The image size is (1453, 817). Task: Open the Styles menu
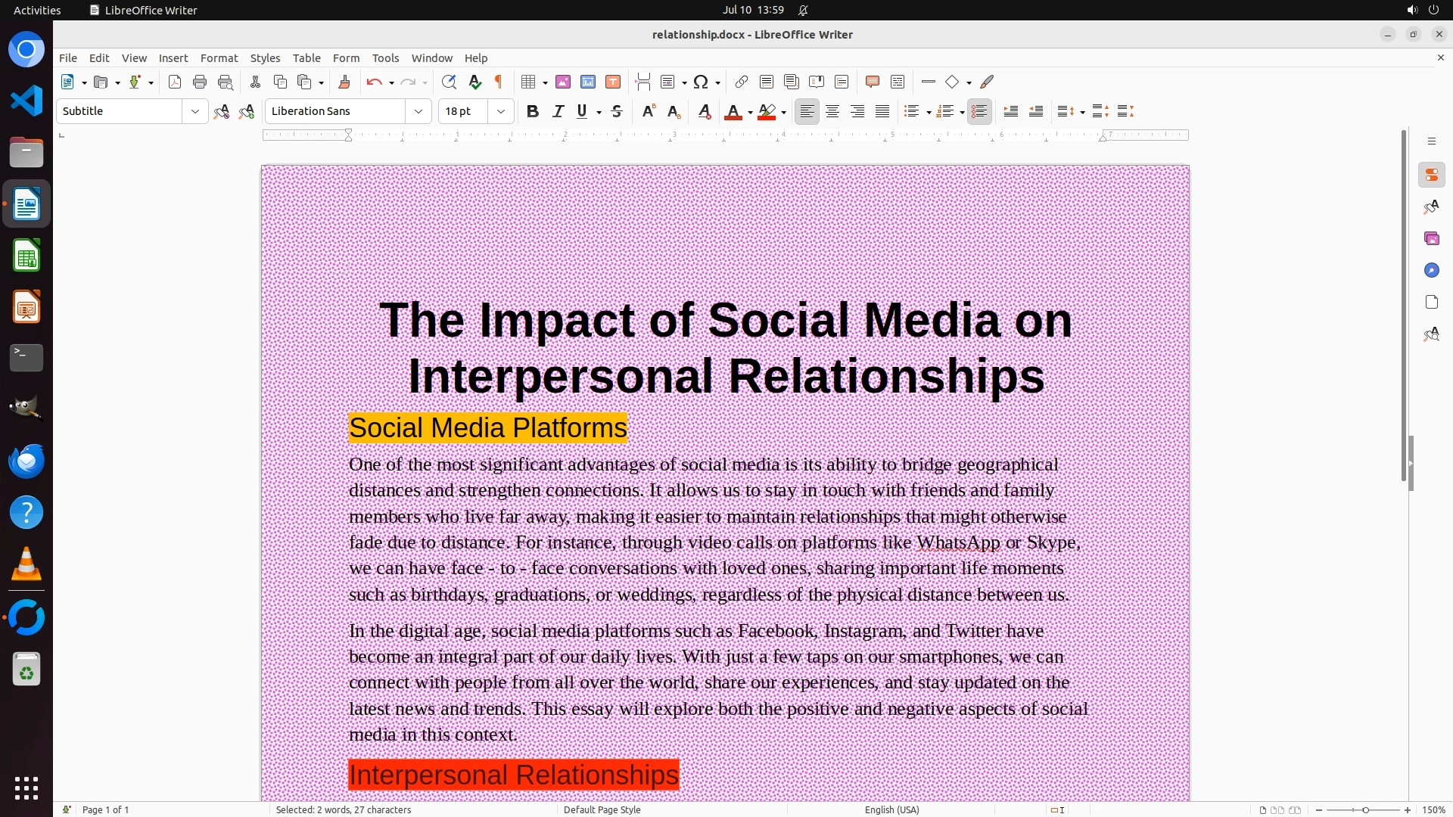(x=265, y=57)
